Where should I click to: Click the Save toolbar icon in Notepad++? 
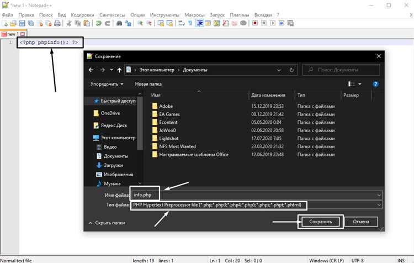22,23
